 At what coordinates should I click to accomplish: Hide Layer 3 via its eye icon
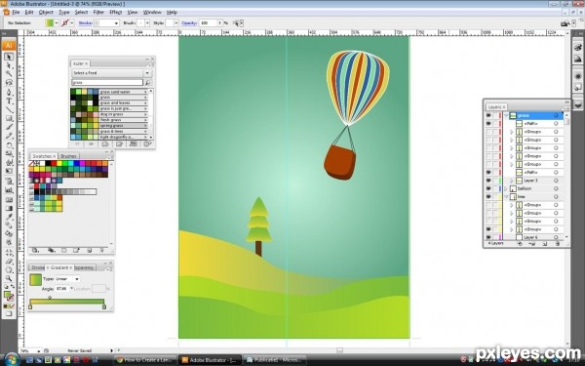click(x=488, y=181)
